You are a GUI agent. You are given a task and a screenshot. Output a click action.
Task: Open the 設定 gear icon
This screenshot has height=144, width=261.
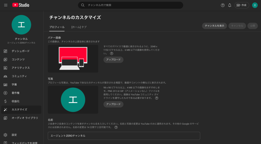pyautogui.click(x=5, y=135)
